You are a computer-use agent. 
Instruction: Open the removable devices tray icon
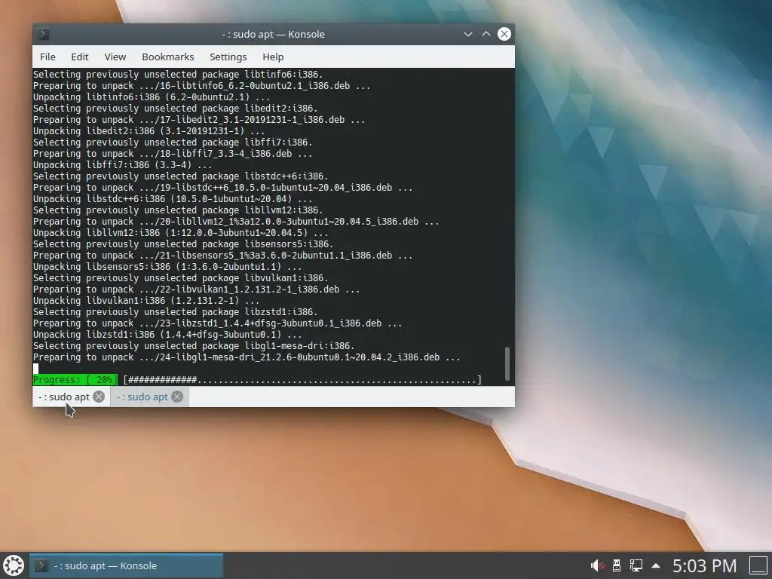[617, 565]
